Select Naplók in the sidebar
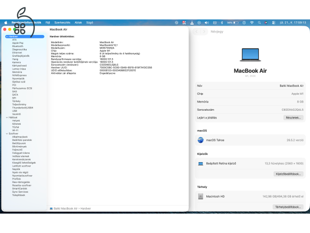Image resolution: width=310 pixels, height=233 pixels. pyautogui.click(x=16, y=169)
